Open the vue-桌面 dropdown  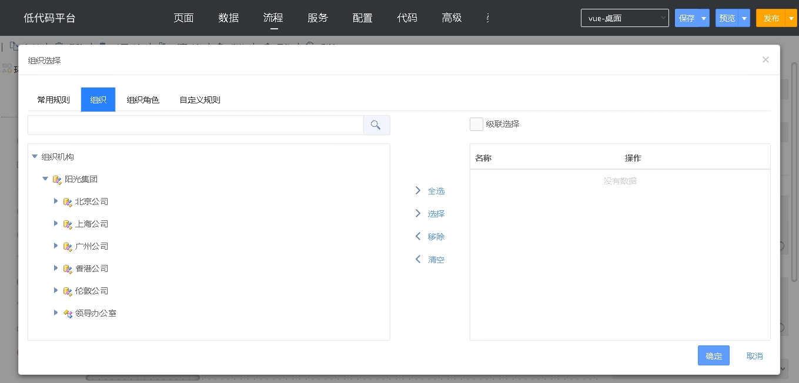click(x=624, y=18)
